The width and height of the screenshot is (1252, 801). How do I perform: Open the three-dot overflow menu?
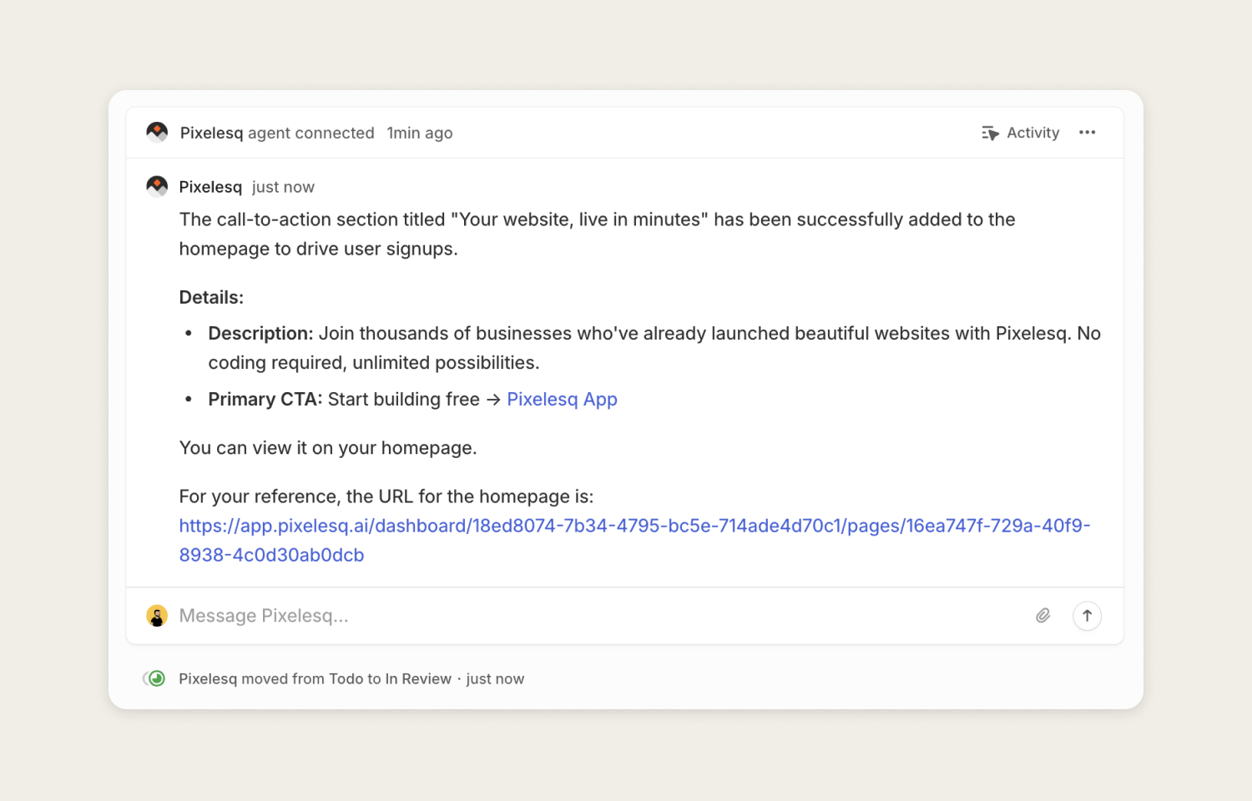point(1087,132)
